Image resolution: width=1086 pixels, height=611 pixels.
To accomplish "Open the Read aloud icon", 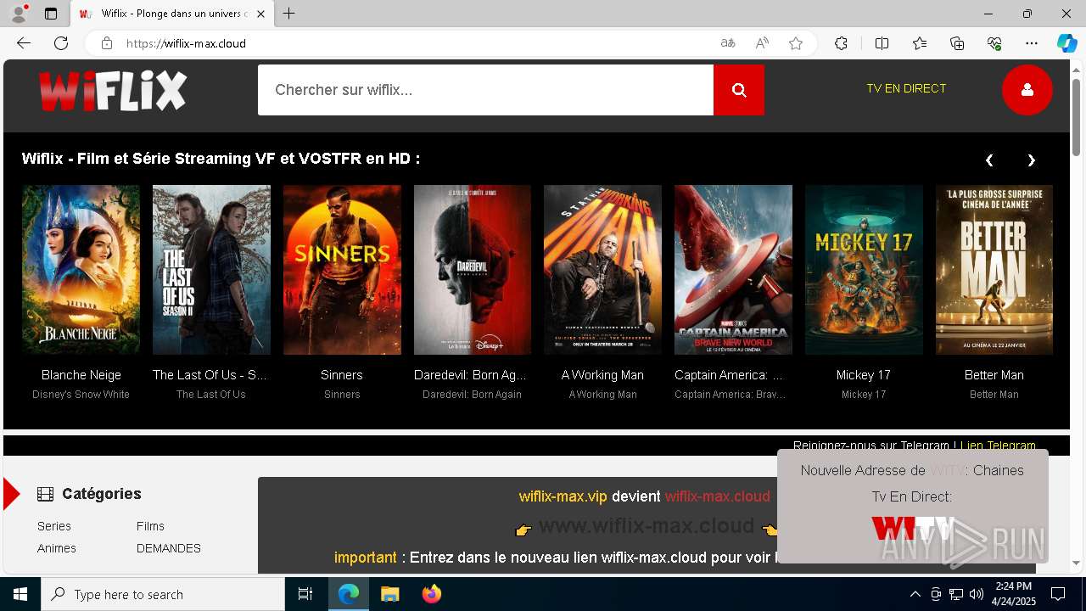I will (762, 43).
